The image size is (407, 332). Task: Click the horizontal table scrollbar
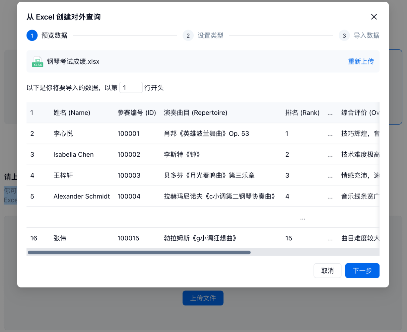(139, 253)
